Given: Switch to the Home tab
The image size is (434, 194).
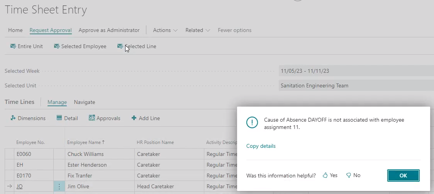Looking at the screenshot, I should coord(15,30).
